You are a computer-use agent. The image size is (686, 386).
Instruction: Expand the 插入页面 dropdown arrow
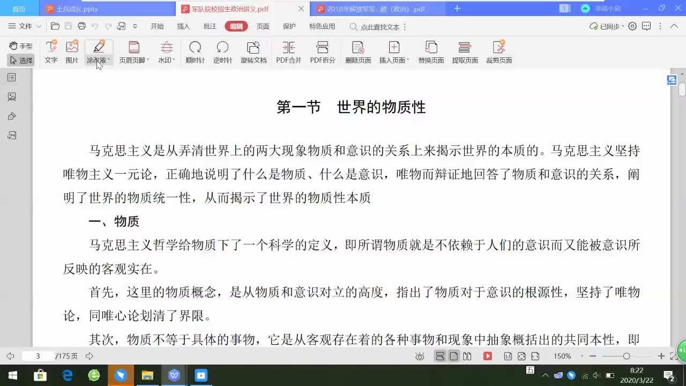408,61
